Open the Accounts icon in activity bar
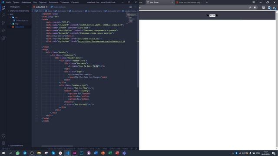The width and height of the screenshot is (278, 156). point(3,136)
